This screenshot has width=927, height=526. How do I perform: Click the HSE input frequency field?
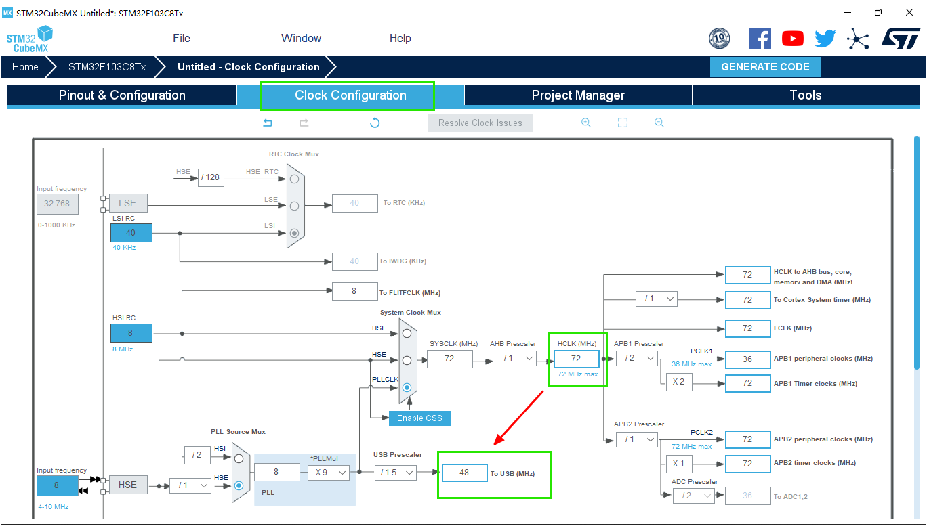pos(56,485)
